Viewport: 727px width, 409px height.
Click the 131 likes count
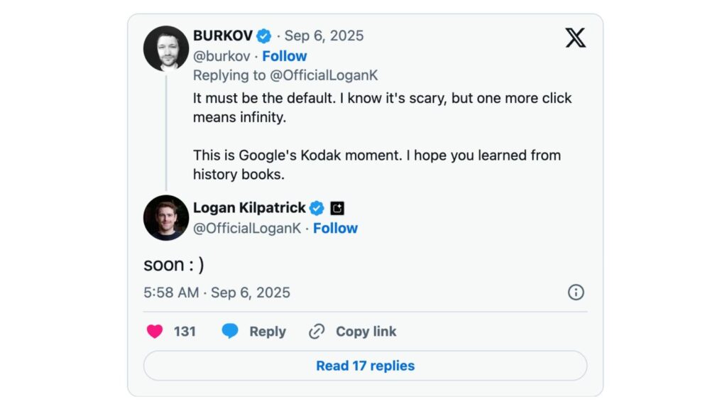185,332
